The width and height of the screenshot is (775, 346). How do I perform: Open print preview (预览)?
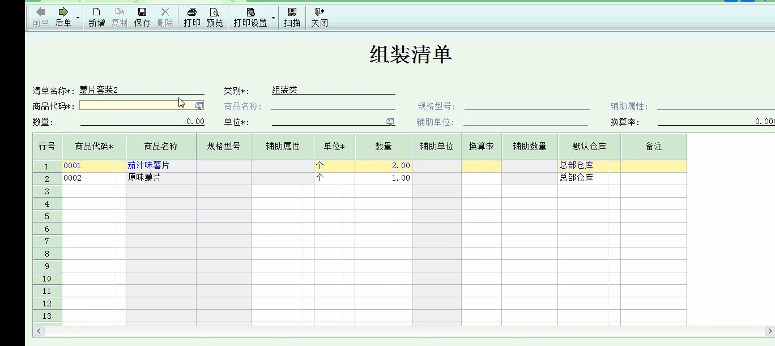point(215,18)
